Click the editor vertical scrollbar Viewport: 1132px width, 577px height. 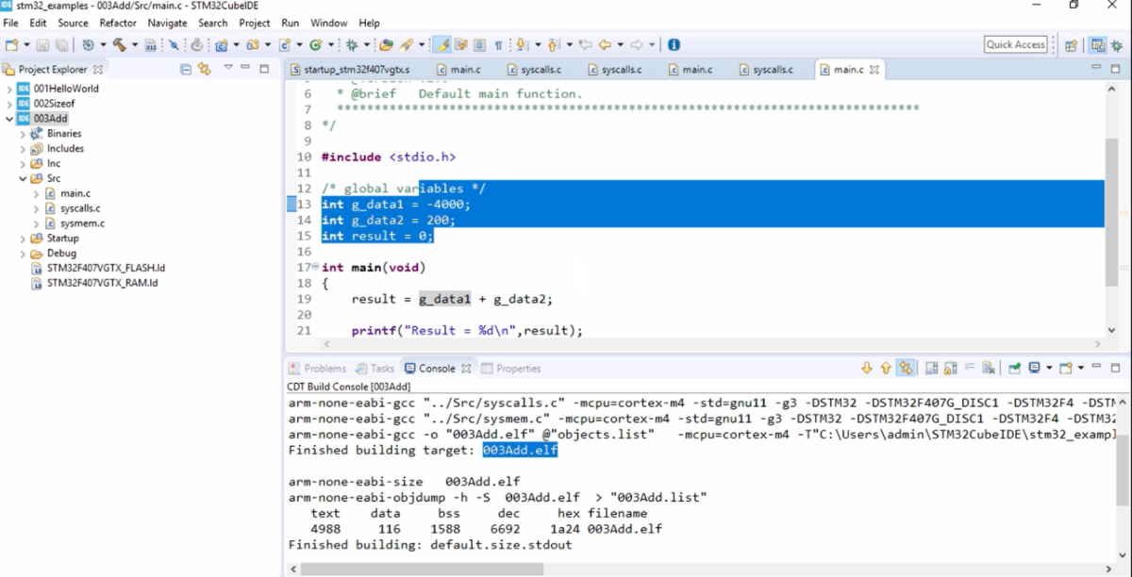1111,212
